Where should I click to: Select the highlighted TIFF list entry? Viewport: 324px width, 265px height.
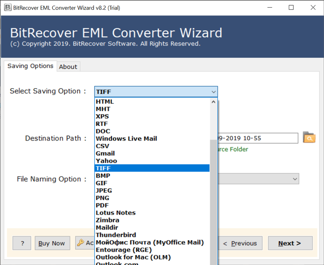coord(152,168)
